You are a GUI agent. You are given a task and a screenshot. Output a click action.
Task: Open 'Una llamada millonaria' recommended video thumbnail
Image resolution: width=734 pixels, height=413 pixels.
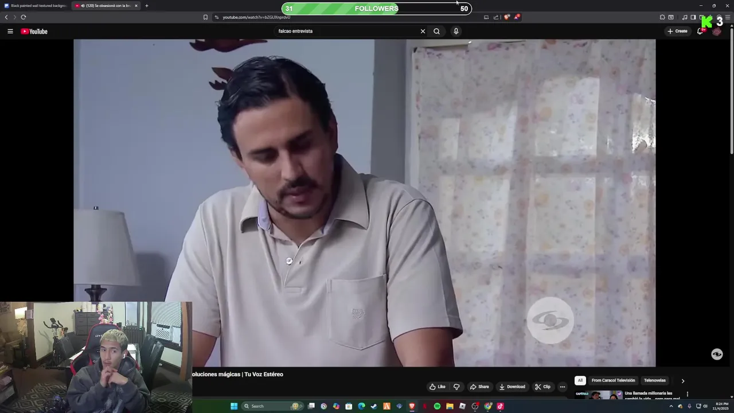click(x=599, y=395)
